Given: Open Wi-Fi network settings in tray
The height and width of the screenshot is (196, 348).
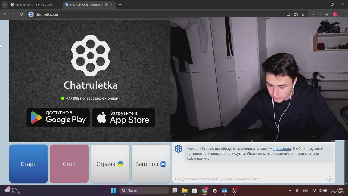Looking at the screenshot, I should [314, 191].
